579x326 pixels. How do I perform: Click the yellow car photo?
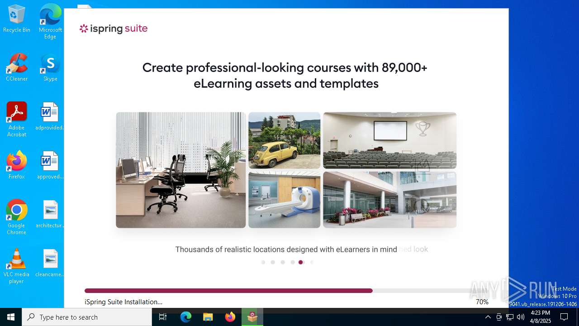click(285, 140)
